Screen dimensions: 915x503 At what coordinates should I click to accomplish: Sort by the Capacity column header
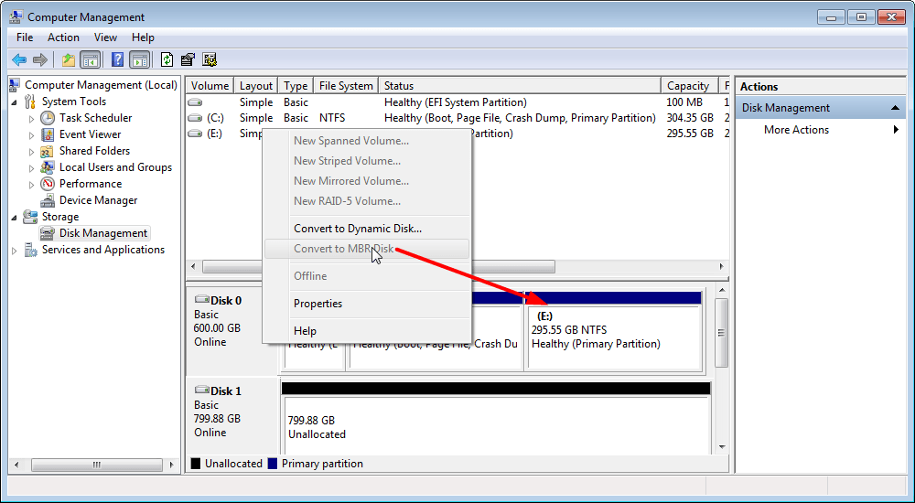pyautogui.click(x=689, y=86)
